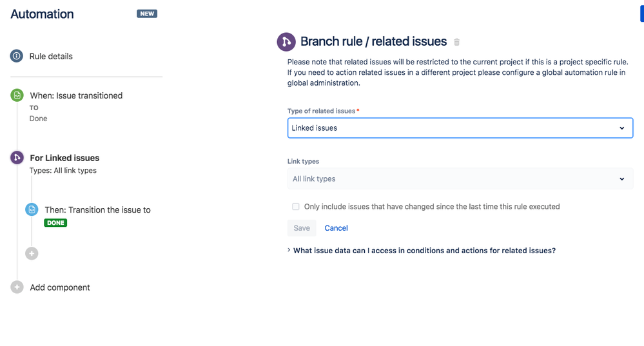
Task: Open the Type of related issues dropdown
Action: pyautogui.click(x=460, y=128)
